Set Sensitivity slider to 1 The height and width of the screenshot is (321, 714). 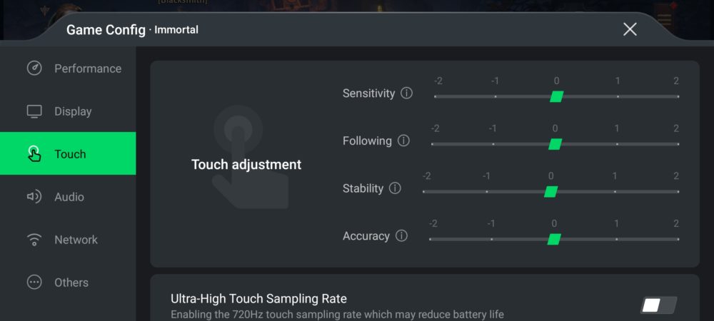[x=618, y=96]
